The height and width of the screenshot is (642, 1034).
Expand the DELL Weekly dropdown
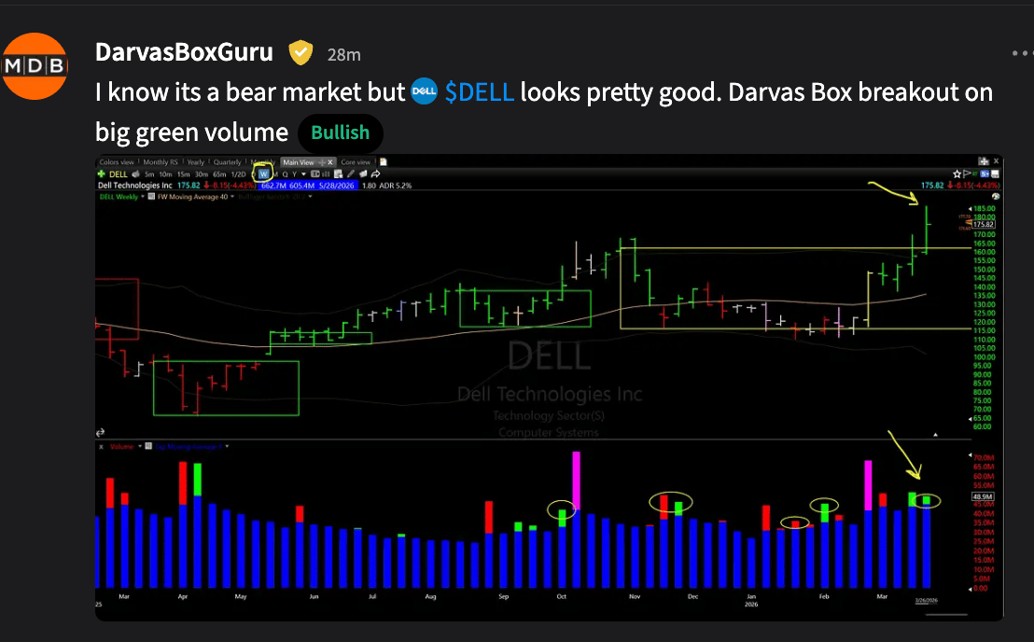click(x=143, y=196)
